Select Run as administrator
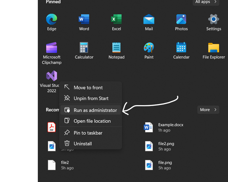228x182 pixels. (90, 110)
